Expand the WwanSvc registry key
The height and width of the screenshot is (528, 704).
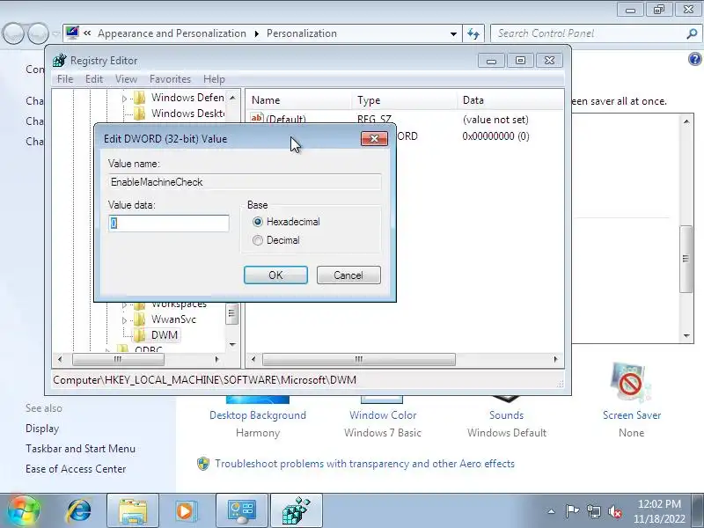124,320
